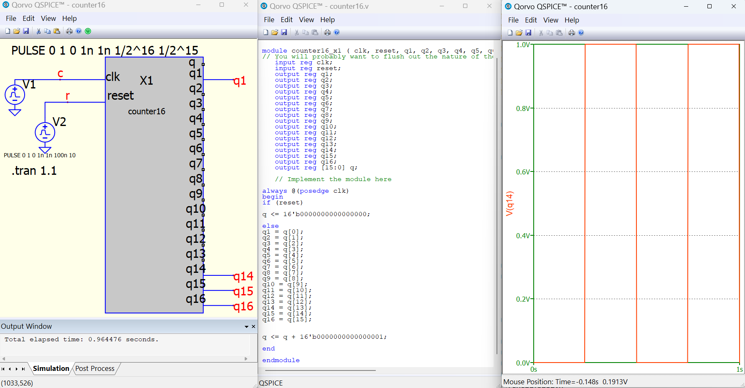Click V(q14) trace label on waveform axis
Viewport: 745px width, 388px height.
tap(509, 204)
